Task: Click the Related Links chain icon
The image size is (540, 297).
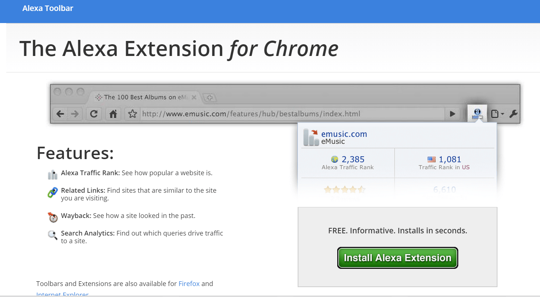Action: (53, 192)
